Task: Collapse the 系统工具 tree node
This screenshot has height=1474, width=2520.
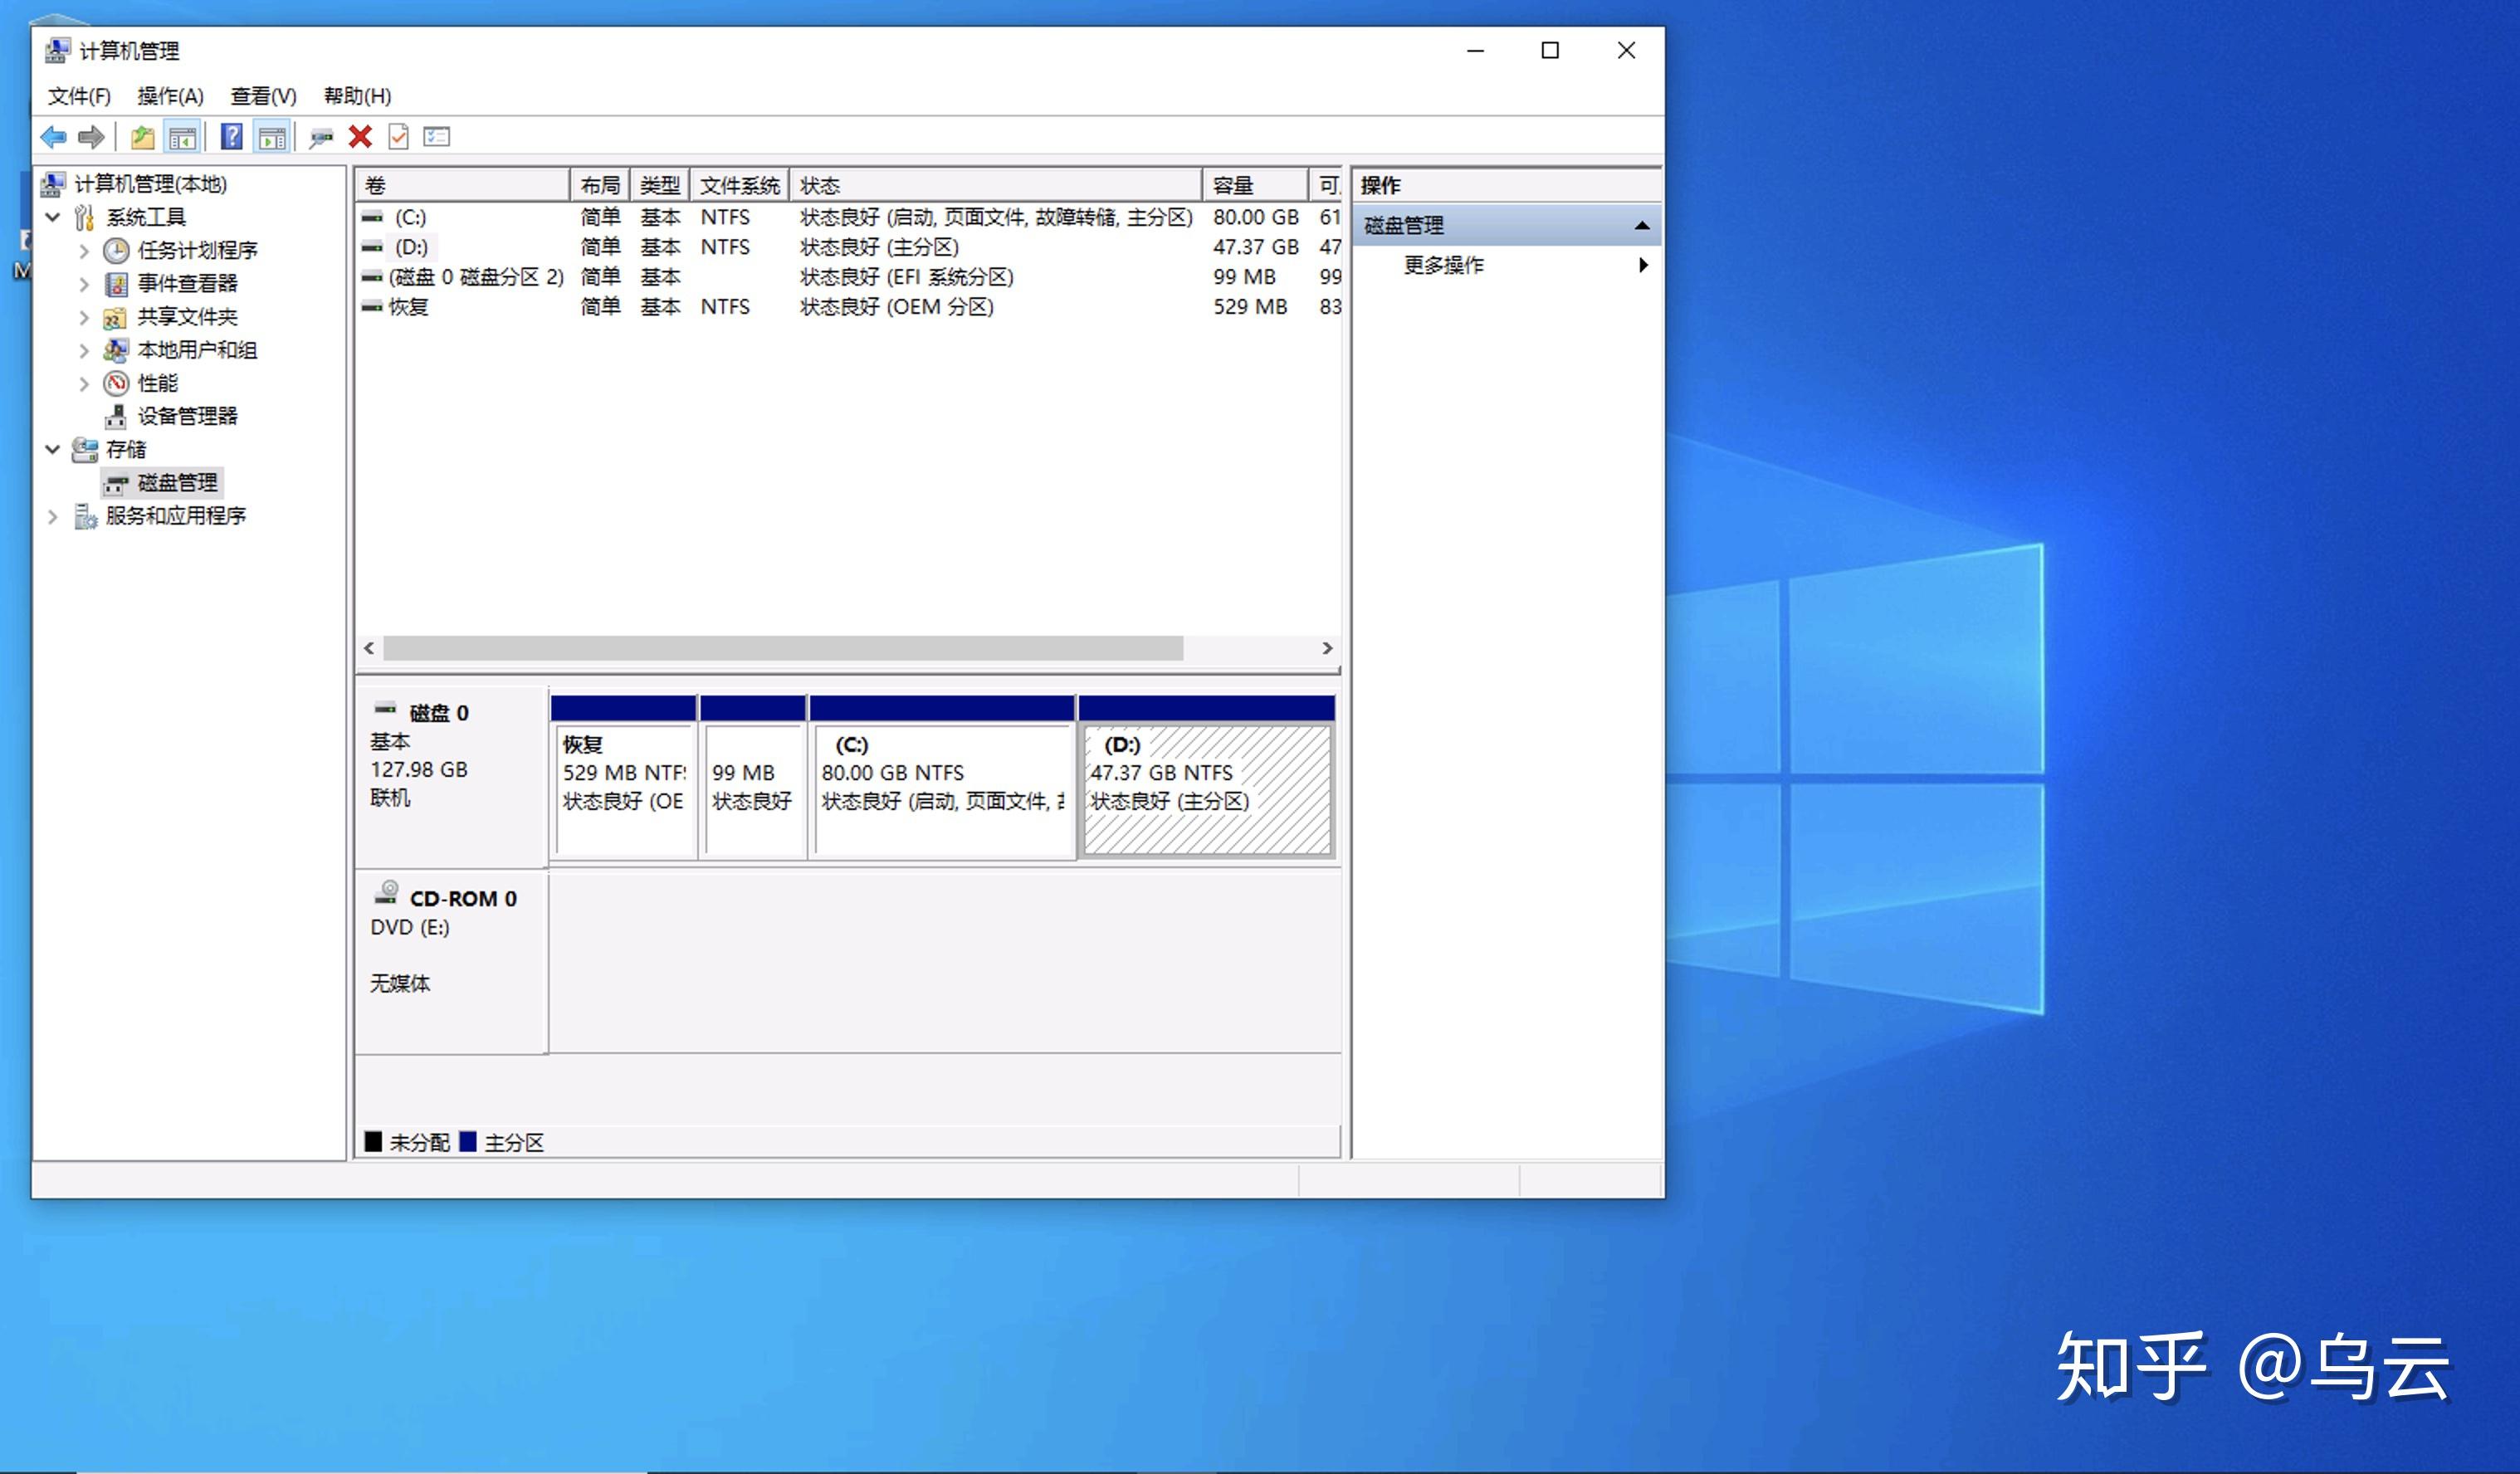Action: click(x=53, y=217)
